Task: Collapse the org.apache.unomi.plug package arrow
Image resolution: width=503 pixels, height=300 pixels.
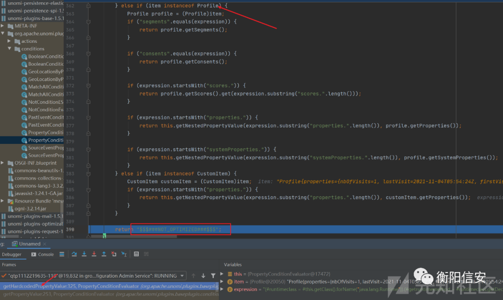Action: tap(3, 34)
